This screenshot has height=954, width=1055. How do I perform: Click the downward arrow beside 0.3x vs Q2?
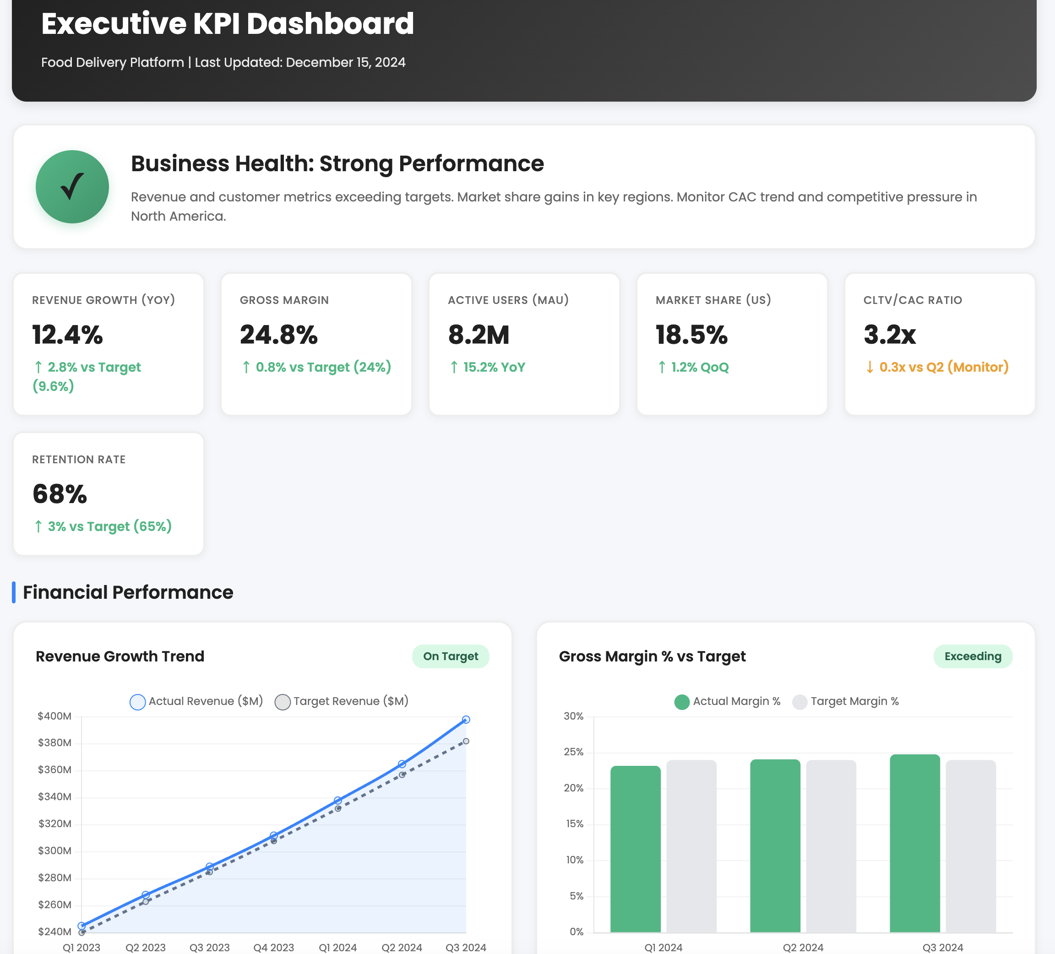(x=870, y=367)
